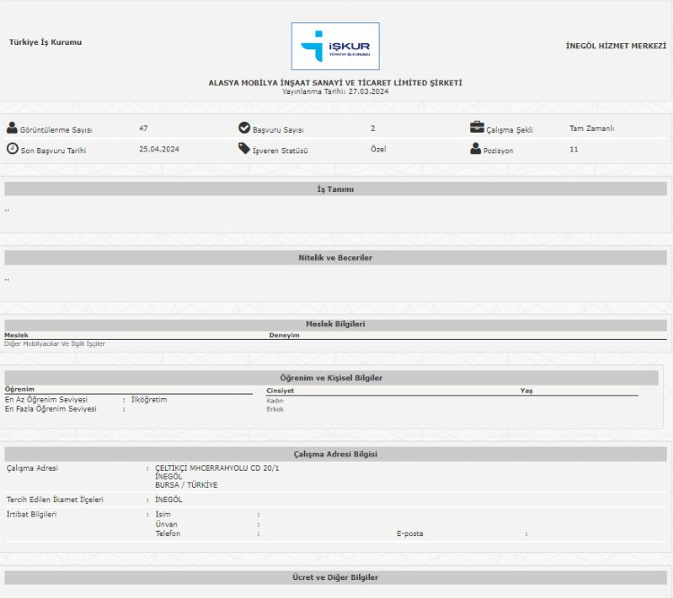Select the İş Tanımı section header
Image resolution: width=673 pixels, height=598 pixels.
click(x=336, y=189)
